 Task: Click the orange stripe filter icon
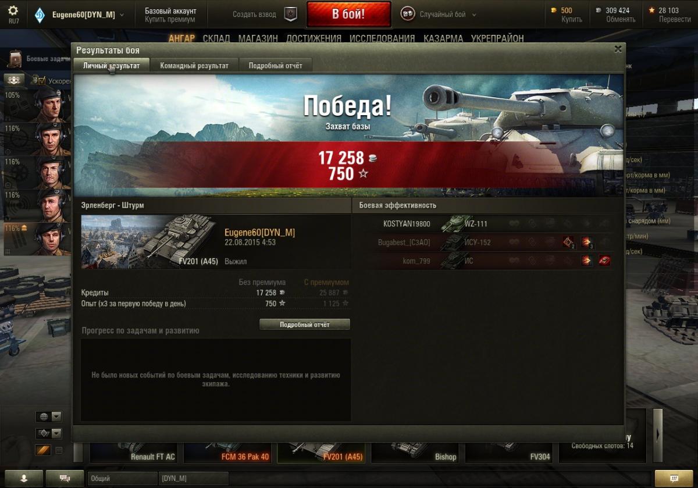[x=43, y=450]
